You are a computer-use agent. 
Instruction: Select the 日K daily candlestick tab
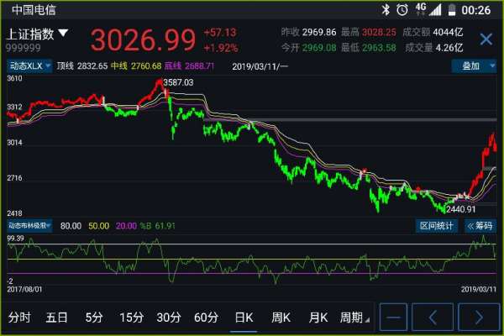tap(244, 318)
